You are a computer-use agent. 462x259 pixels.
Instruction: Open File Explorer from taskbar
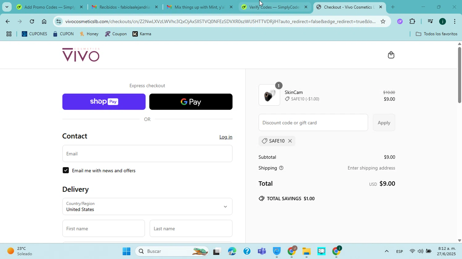click(x=306, y=252)
